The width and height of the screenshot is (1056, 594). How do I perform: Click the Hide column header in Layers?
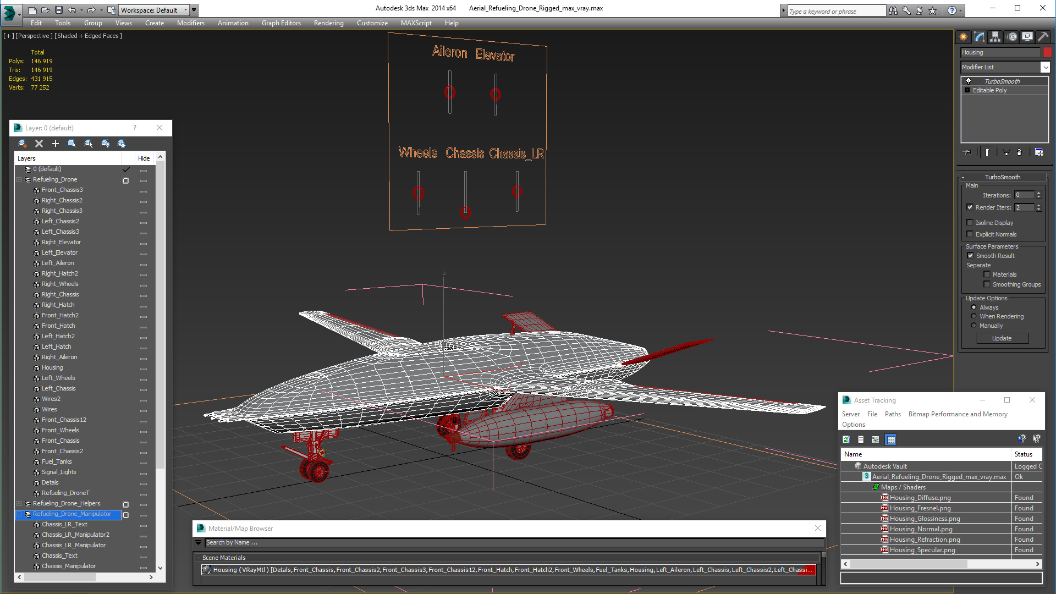tap(144, 158)
